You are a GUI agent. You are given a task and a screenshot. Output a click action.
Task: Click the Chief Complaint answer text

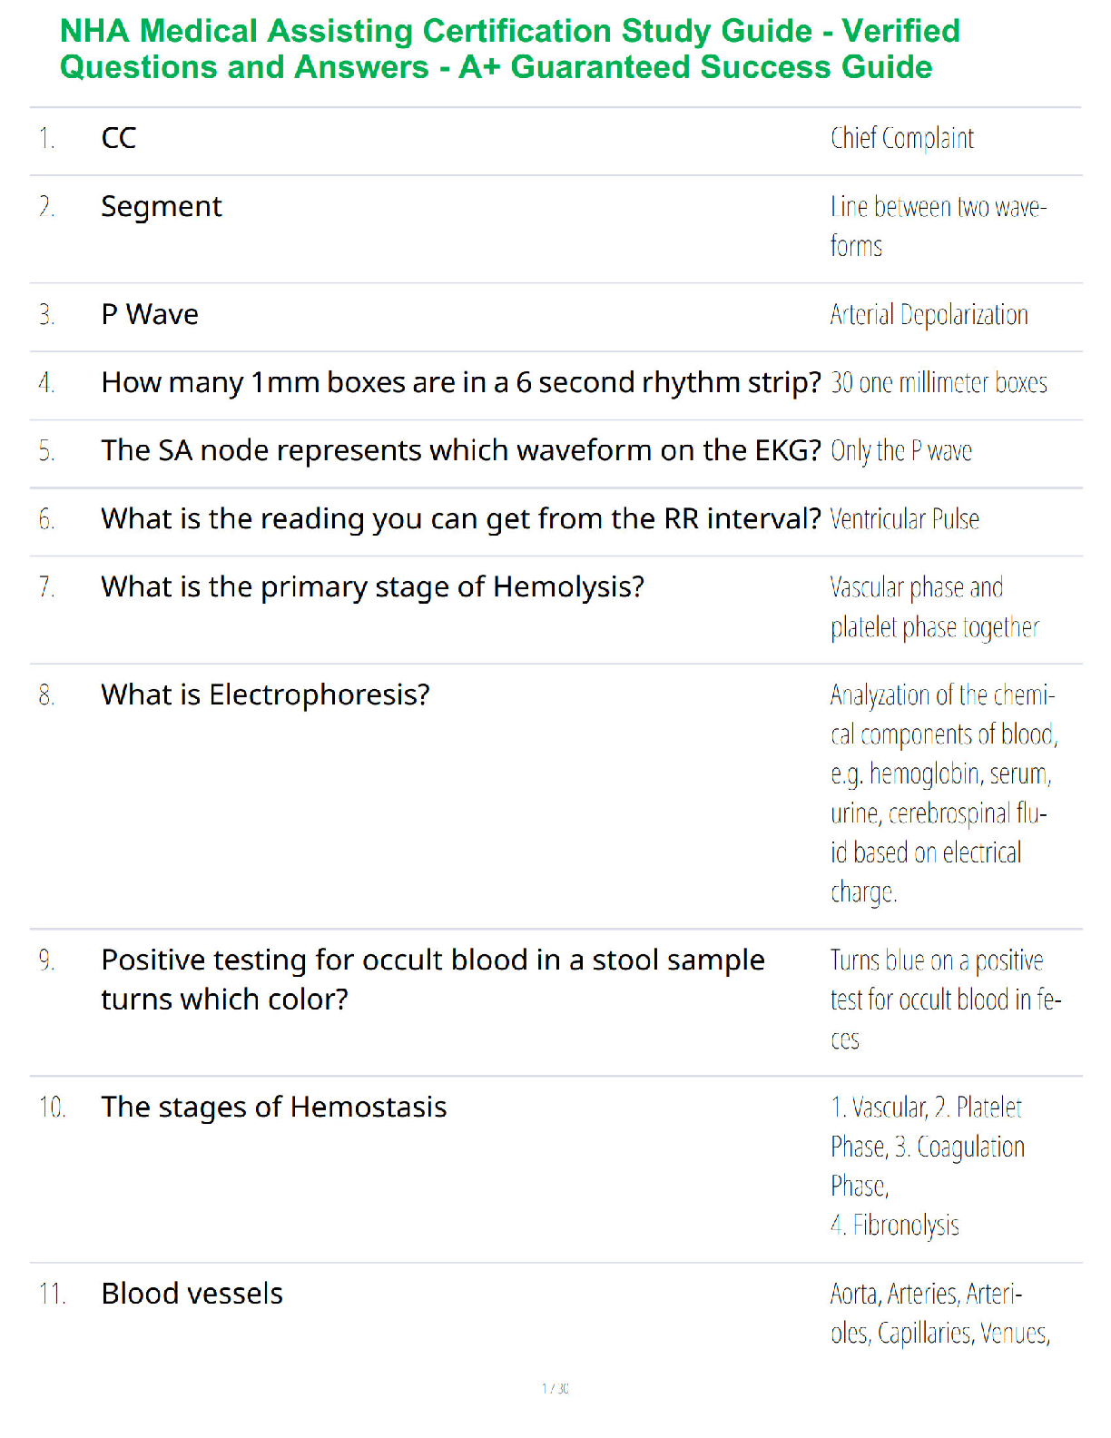[901, 139]
